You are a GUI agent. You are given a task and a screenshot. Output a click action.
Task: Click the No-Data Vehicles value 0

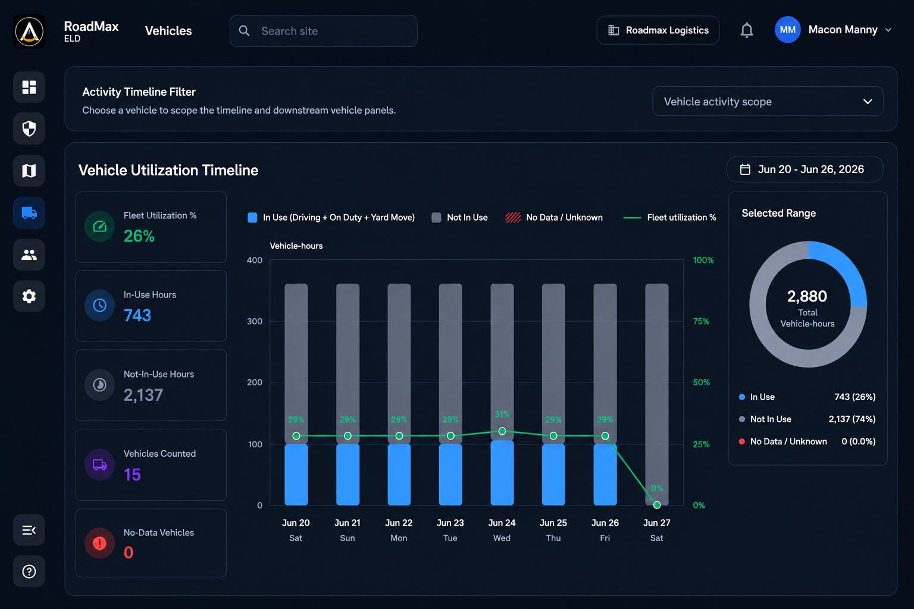coord(129,553)
